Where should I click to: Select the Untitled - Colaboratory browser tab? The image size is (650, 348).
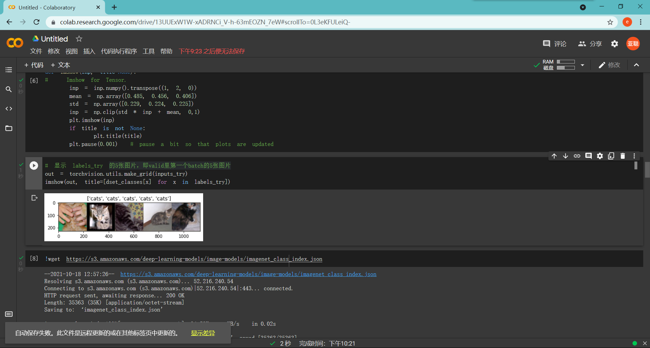click(54, 7)
